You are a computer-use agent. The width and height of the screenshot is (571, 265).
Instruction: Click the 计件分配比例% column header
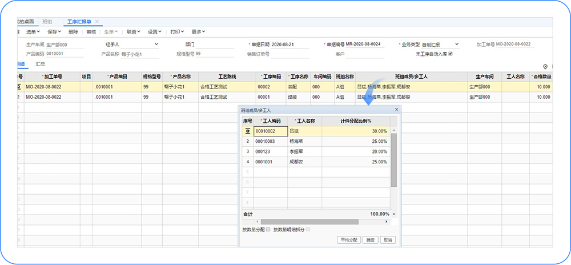[x=356, y=121]
